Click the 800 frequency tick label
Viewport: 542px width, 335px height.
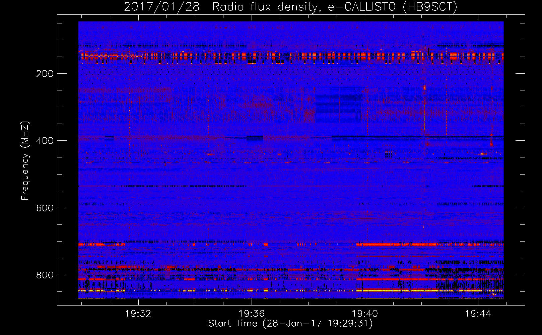[45, 275]
